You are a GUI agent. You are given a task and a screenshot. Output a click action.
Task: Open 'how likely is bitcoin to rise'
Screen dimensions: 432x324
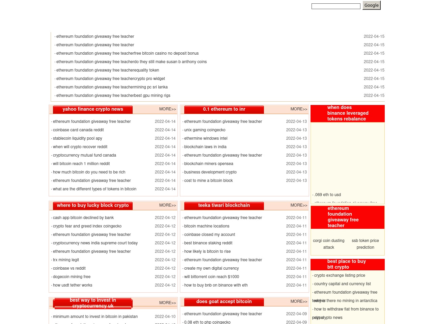tap(208, 251)
